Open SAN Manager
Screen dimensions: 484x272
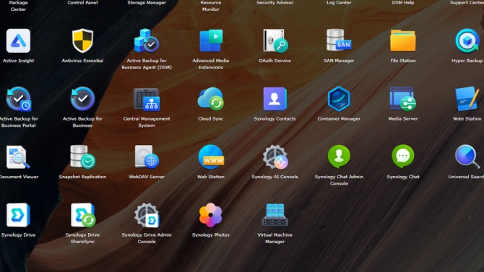coord(339,41)
